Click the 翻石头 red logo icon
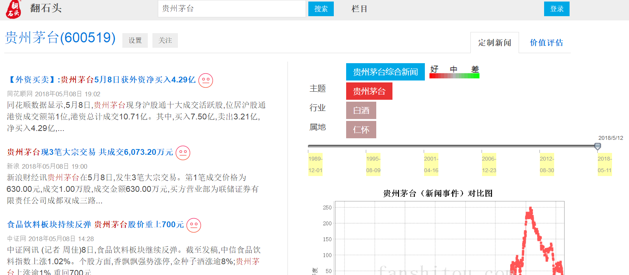This screenshot has height=275, width=629. (14, 9)
